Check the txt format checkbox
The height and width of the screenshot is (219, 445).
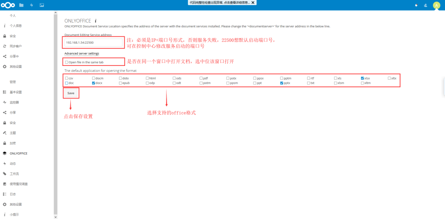pos(308,83)
